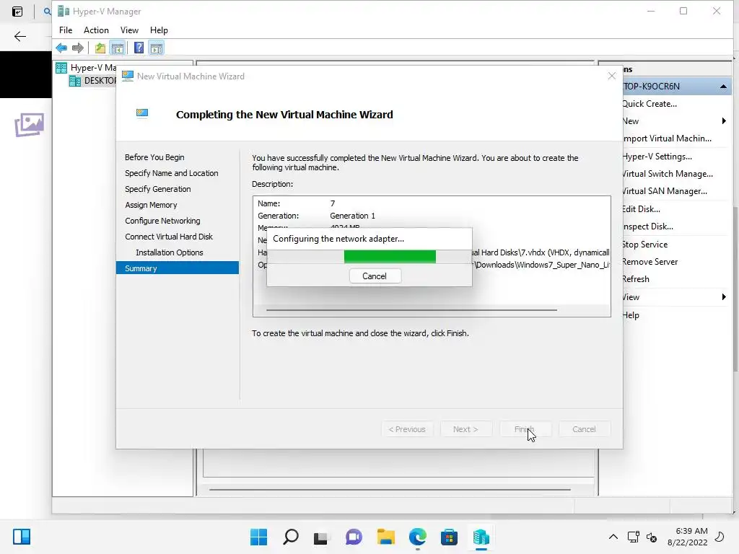
Task: Click the muted volume tray icon
Action: [652, 537]
